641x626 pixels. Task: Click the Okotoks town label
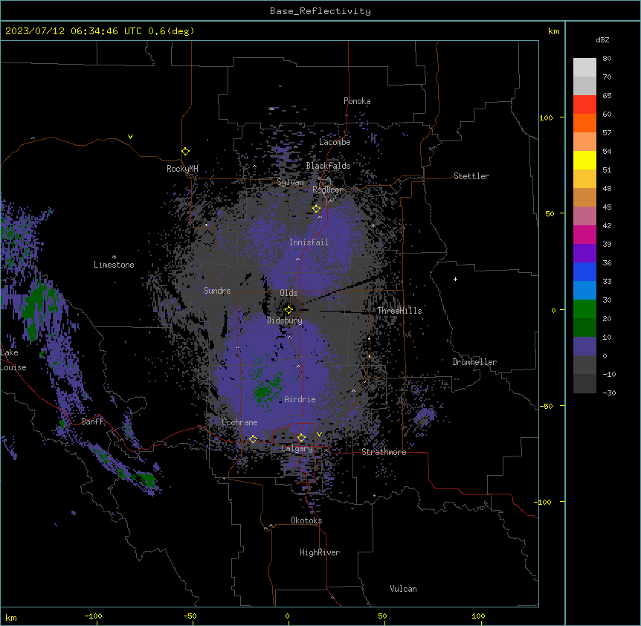tap(306, 520)
